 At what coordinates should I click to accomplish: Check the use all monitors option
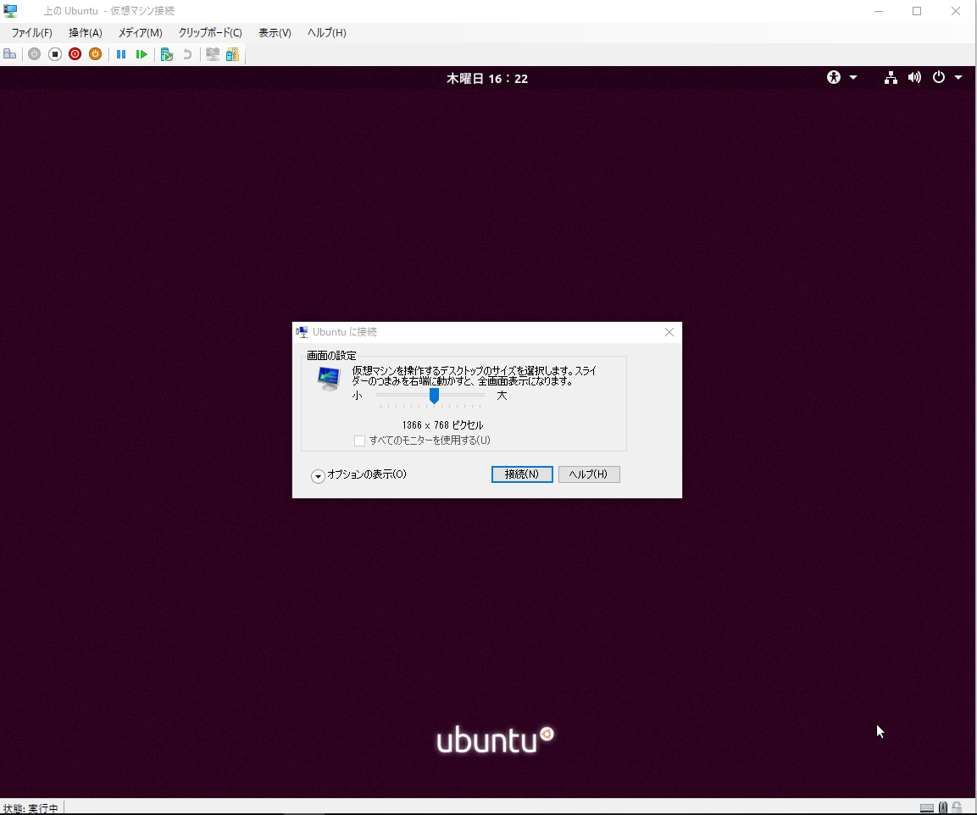click(359, 441)
